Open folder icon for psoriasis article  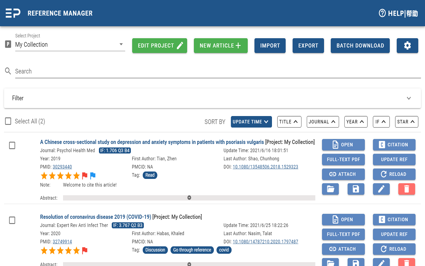tap(330, 189)
